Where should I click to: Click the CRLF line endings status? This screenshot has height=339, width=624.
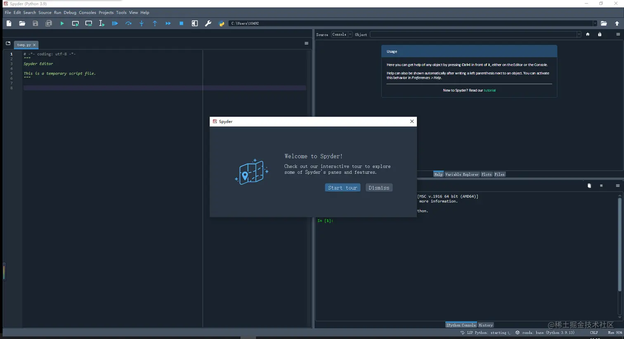coord(594,332)
